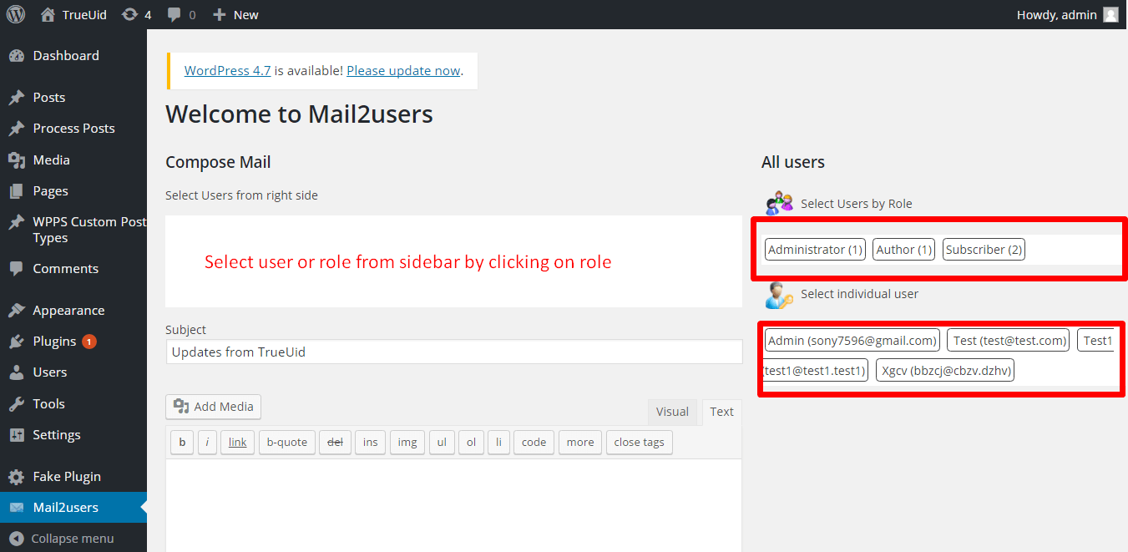The height and width of the screenshot is (552, 1128).
Task: Open the comments bubble icon showing 0
Action: [174, 14]
